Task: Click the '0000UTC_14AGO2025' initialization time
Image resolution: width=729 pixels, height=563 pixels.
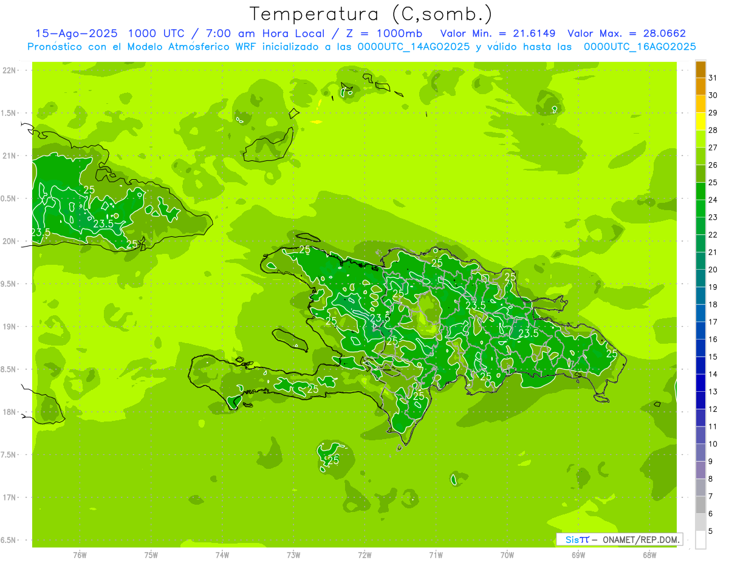Action: point(414,47)
